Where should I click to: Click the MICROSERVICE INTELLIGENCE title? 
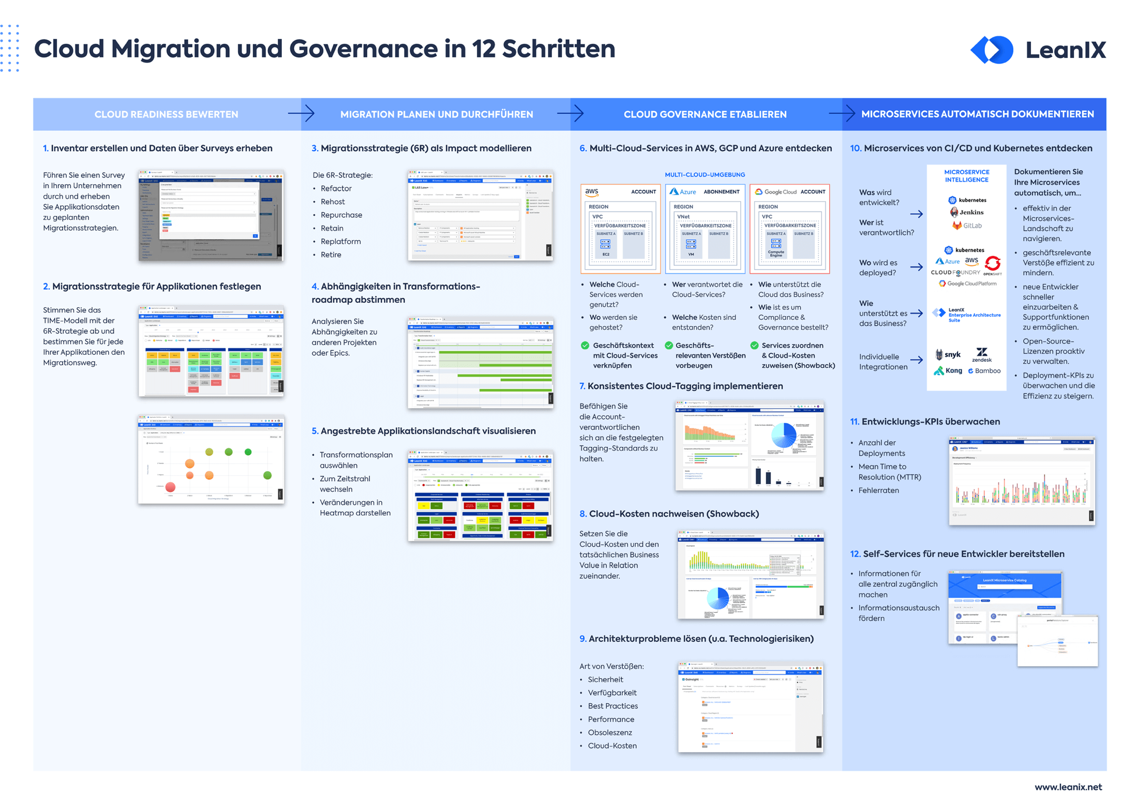click(966, 176)
